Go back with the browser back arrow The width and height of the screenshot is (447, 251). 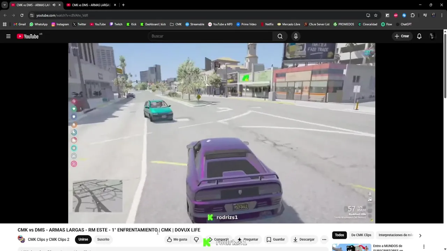pyautogui.click(x=5, y=15)
